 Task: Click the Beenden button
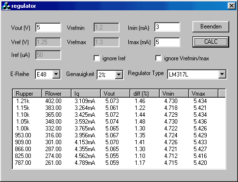click(211, 26)
